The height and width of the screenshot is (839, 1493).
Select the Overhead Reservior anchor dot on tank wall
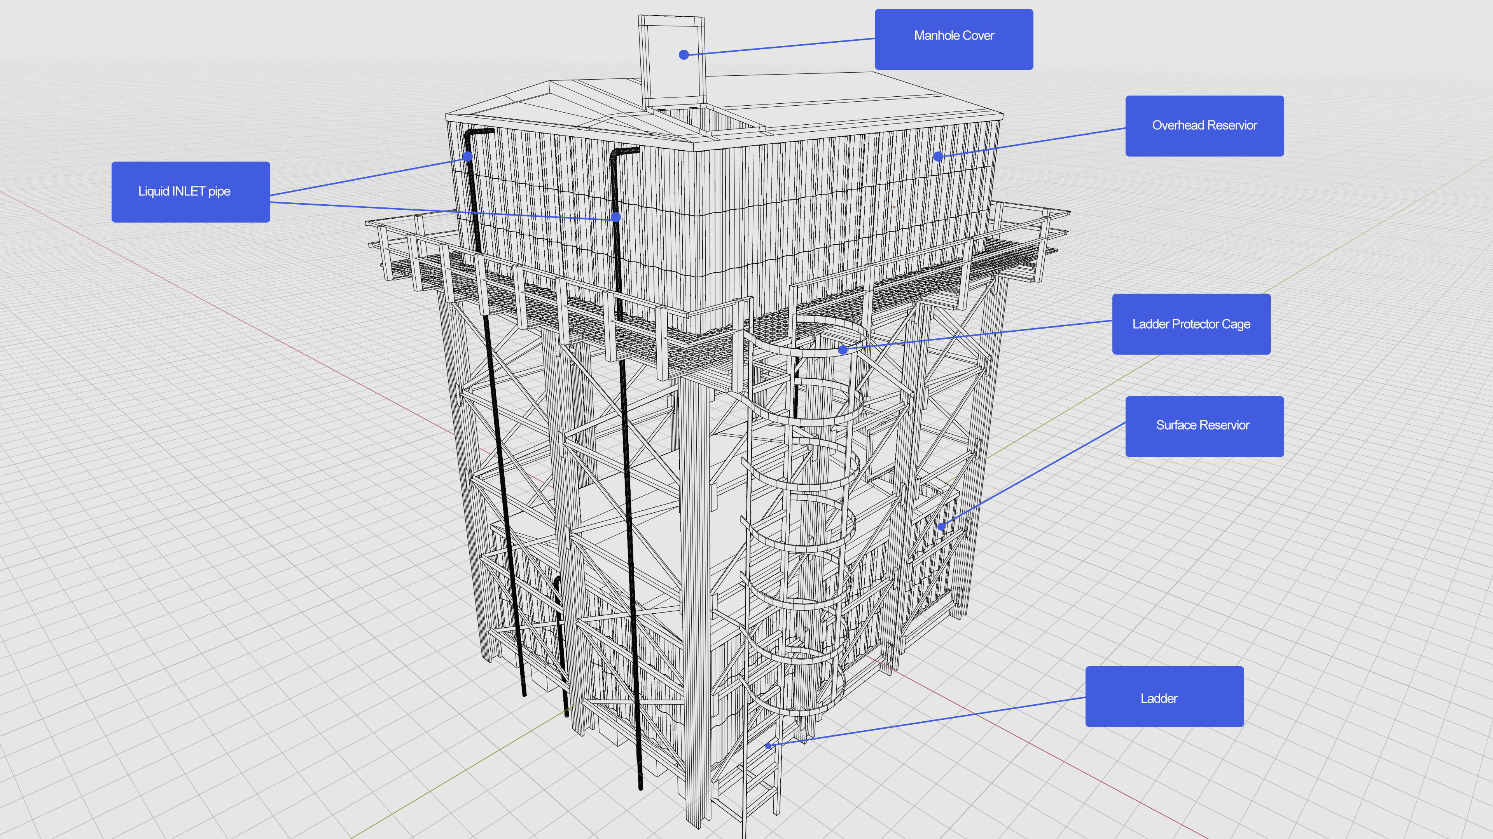click(938, 156)
